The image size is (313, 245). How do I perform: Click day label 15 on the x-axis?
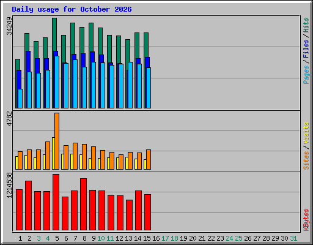pos(147,238)
